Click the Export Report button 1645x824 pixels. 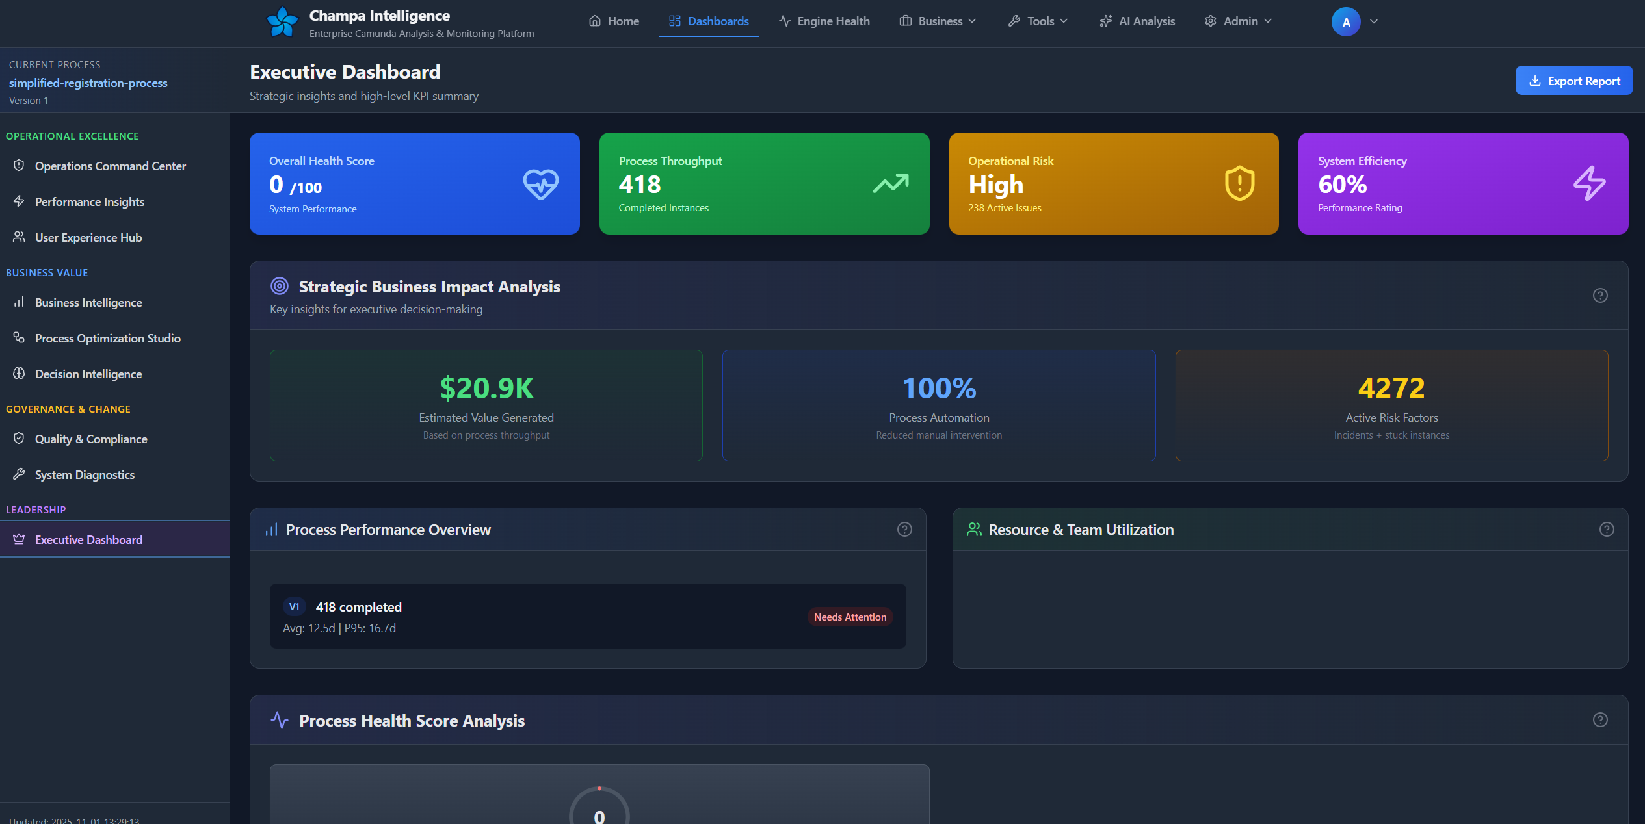tap(1573, 81)
